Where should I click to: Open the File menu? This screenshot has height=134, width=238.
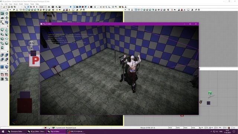tap(2, 4)
